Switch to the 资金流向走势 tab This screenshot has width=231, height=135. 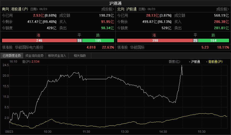click(34, 56)
